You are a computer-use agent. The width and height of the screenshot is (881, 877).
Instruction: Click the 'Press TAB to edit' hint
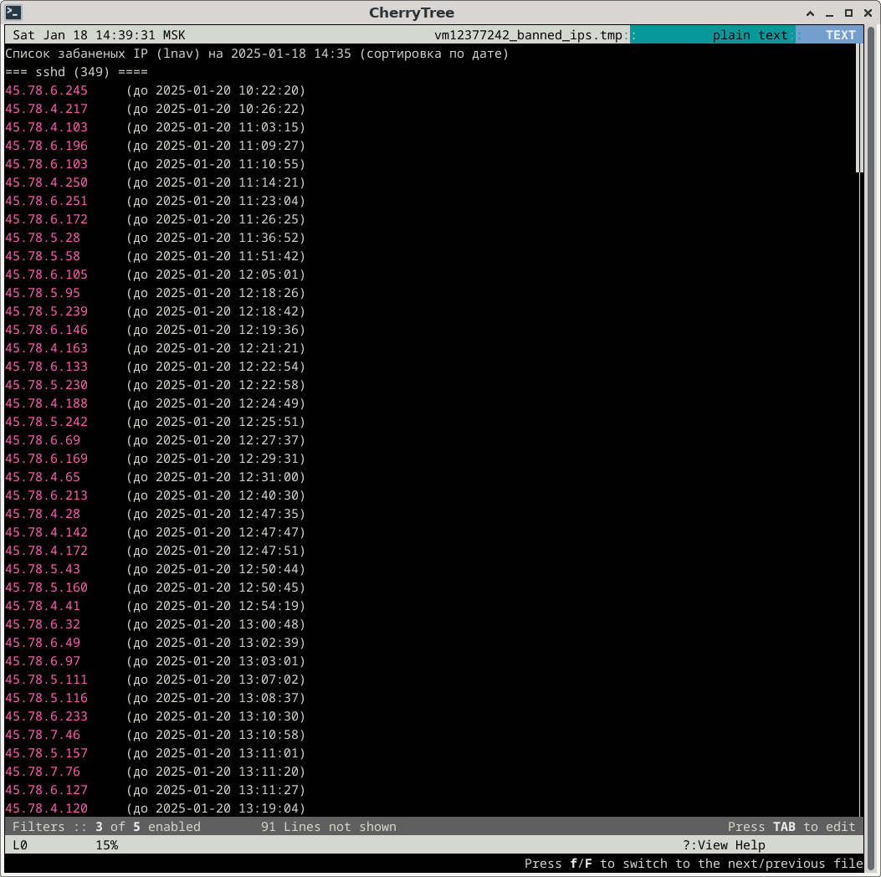[x=791, y=827]
